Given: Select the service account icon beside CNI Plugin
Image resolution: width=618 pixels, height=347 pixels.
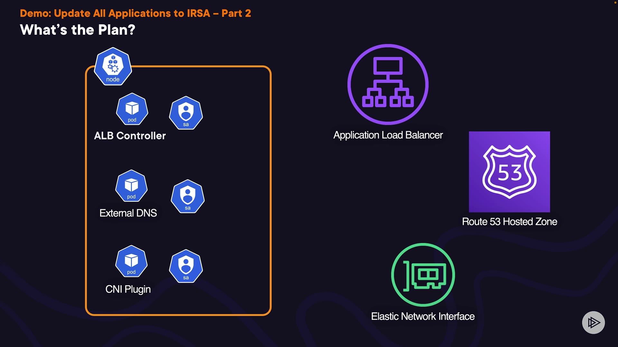Looking at the screenshot, I should (186, 266).
